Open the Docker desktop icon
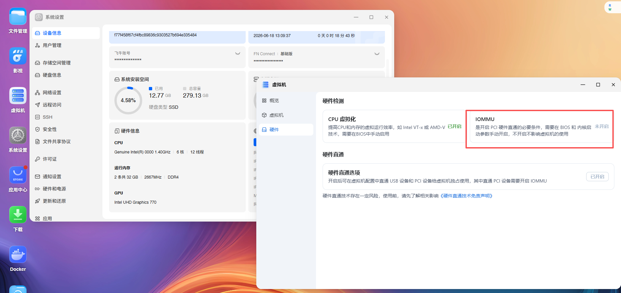Viewport: 621px width, 293px height. (18, 255)
